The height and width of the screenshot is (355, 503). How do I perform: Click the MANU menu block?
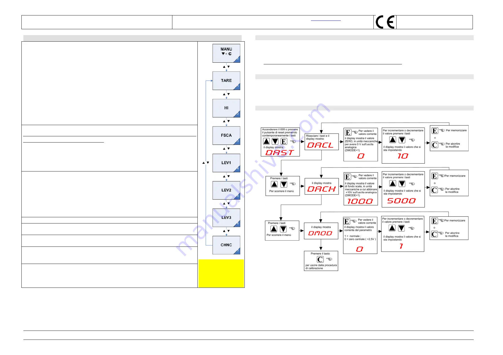(x=226, y=53)
